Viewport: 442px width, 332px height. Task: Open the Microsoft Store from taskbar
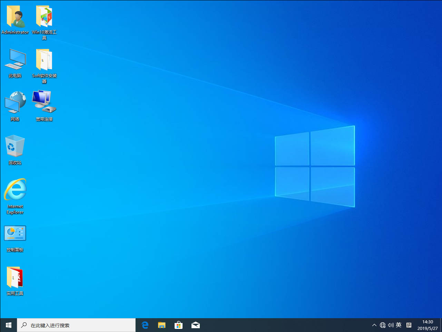click(x=178, y=325)
